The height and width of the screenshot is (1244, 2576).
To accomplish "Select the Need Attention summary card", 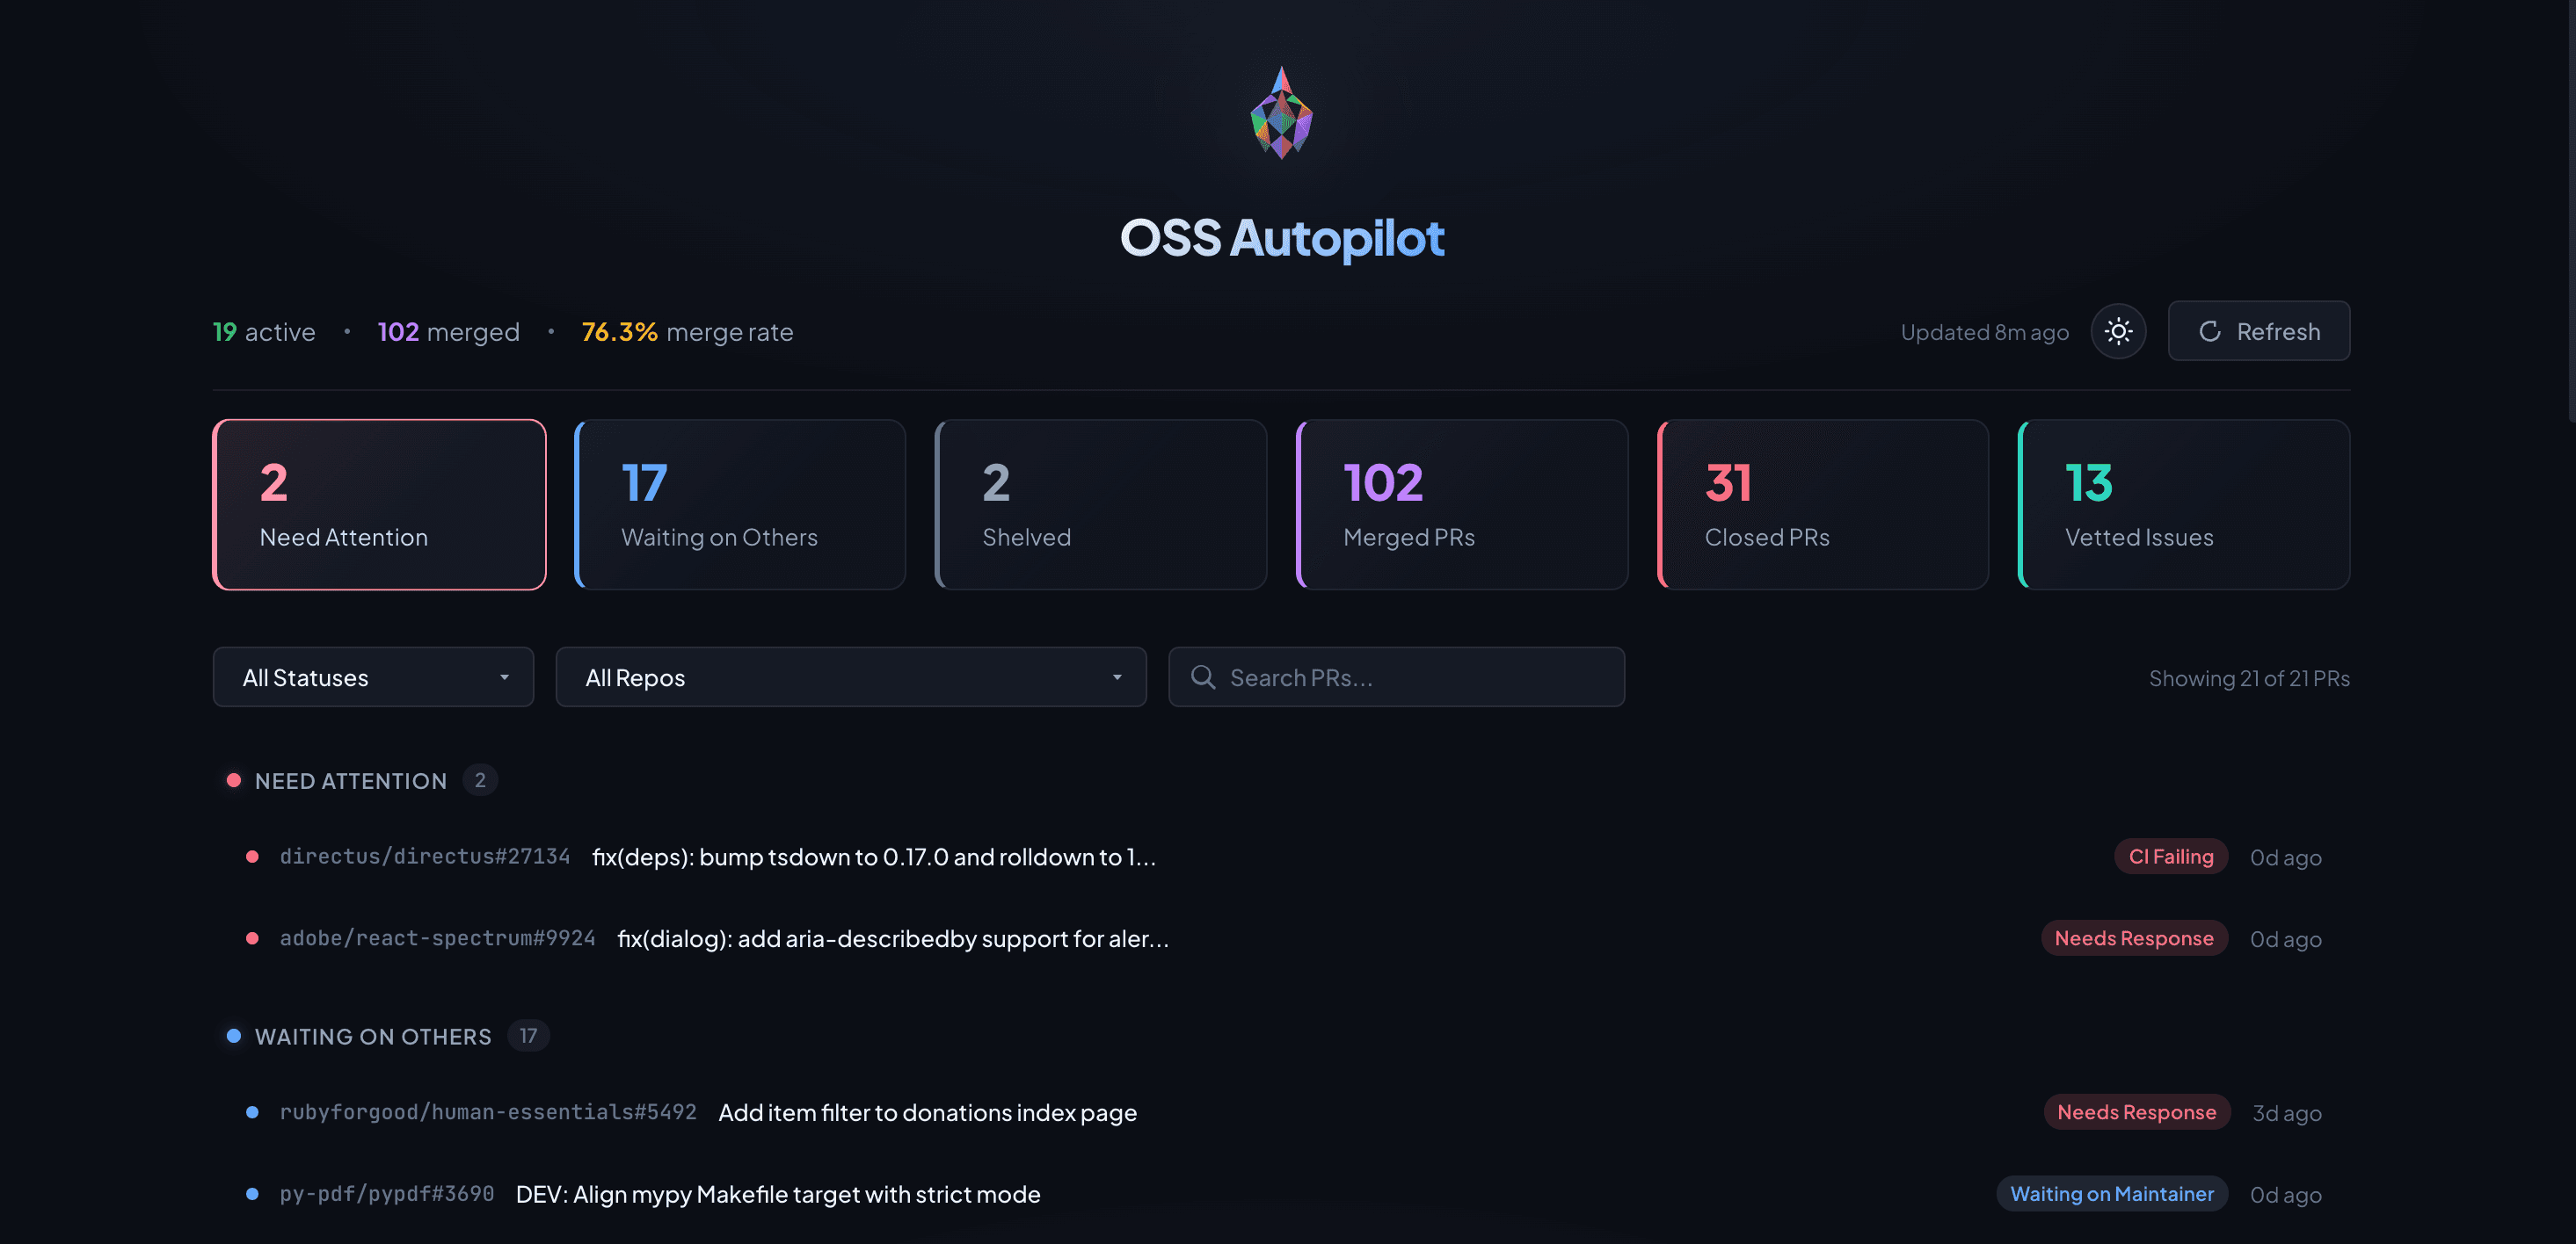I will (379, 504).
